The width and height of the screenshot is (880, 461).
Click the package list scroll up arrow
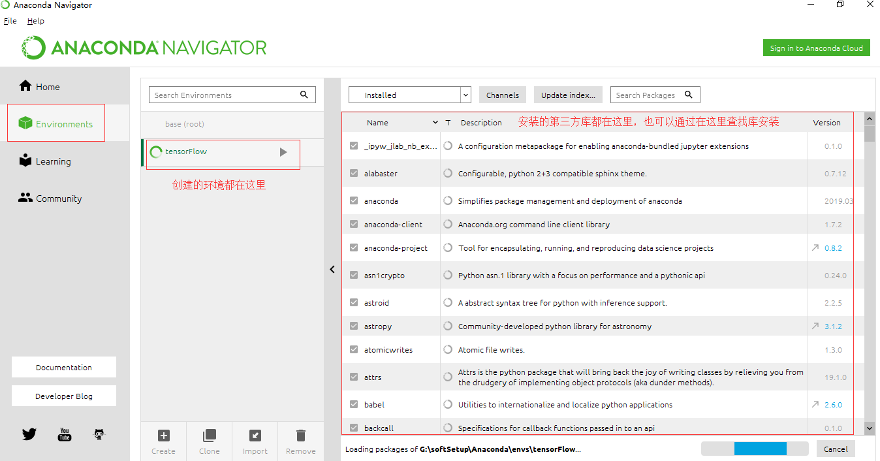tap(870, 119)
